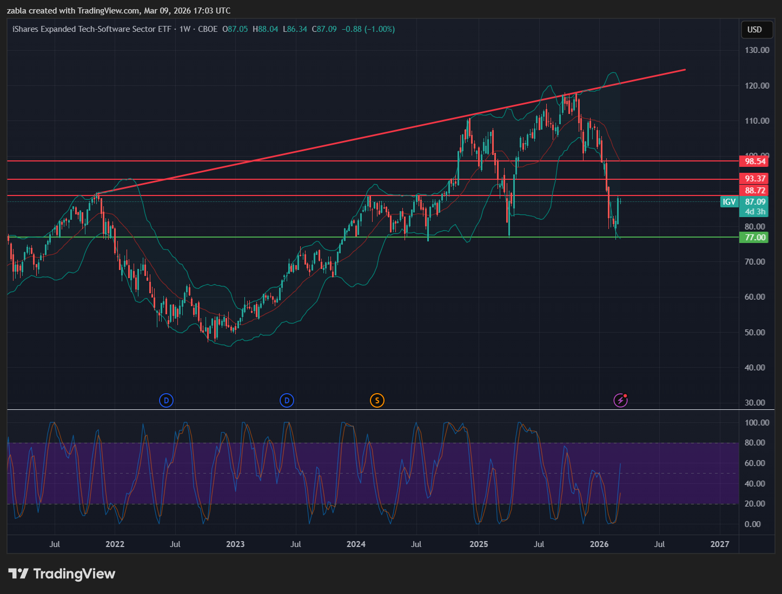Image resolution: width=782 pixels, height=594 pixels.
Task: Select the red 93.37 price label
Action: click(x=755, y=179)
